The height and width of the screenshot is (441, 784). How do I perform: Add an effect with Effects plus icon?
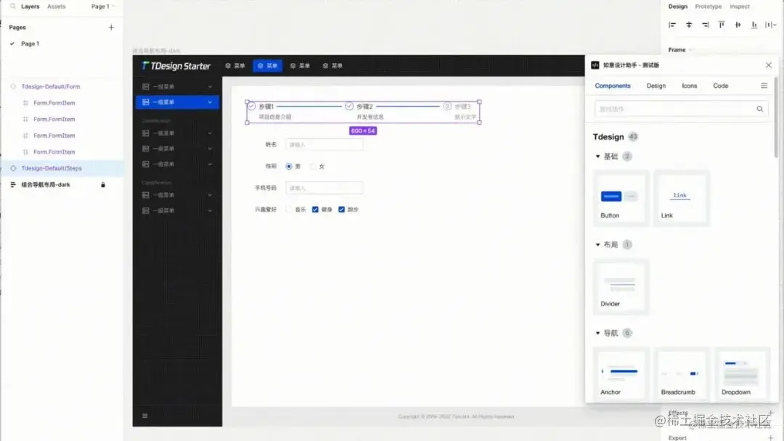770,413
